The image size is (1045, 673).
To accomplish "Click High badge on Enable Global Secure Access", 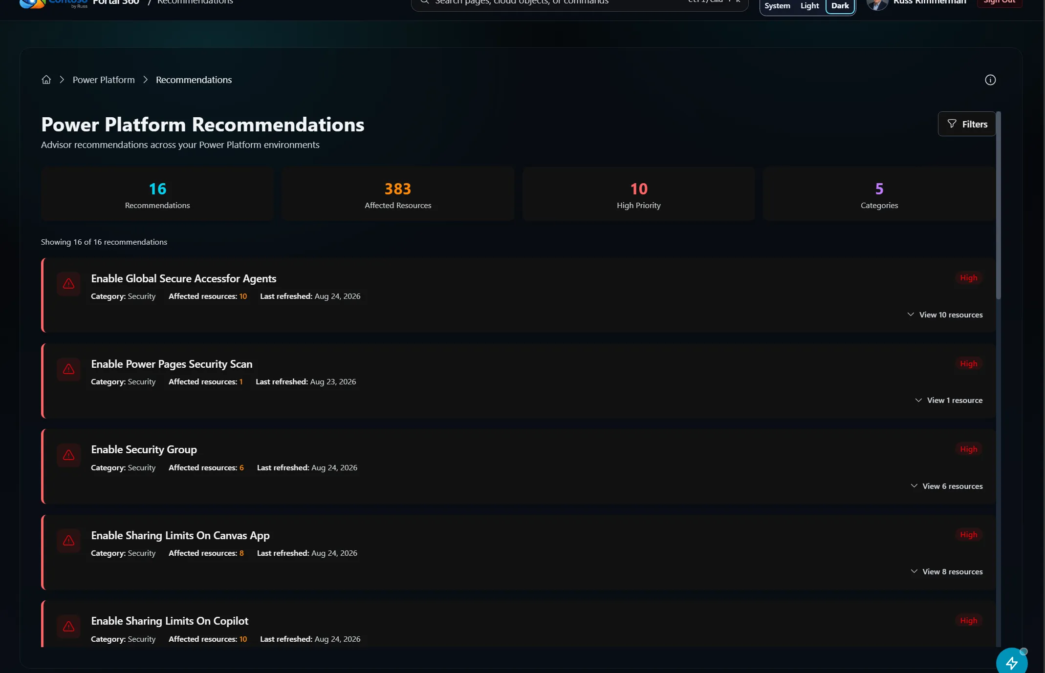I will pyautogui.click(x=968, y=278).
